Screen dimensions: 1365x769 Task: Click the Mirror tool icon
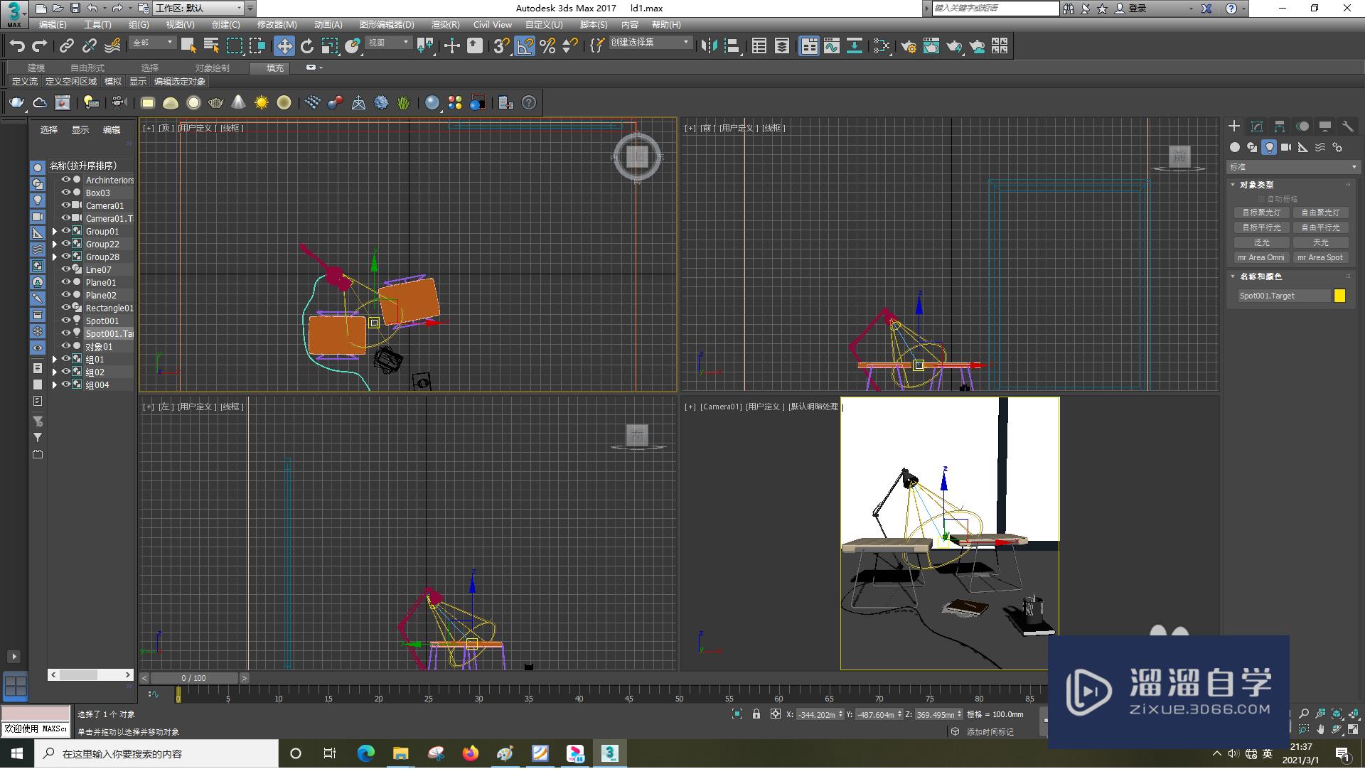[x=709, y=46]
